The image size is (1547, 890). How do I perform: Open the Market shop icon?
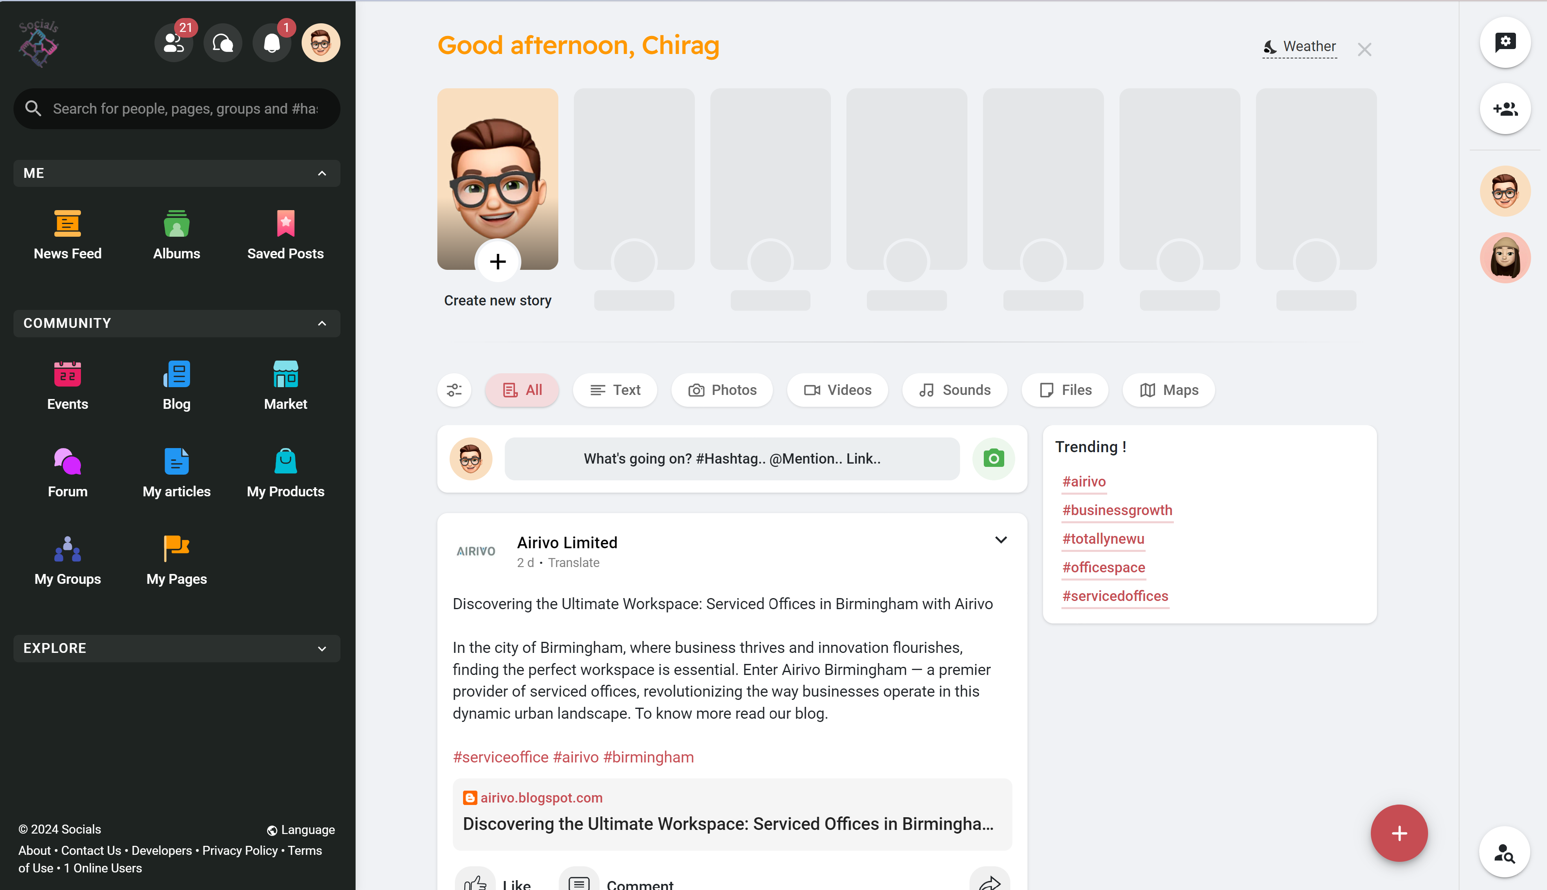[285, 374]
